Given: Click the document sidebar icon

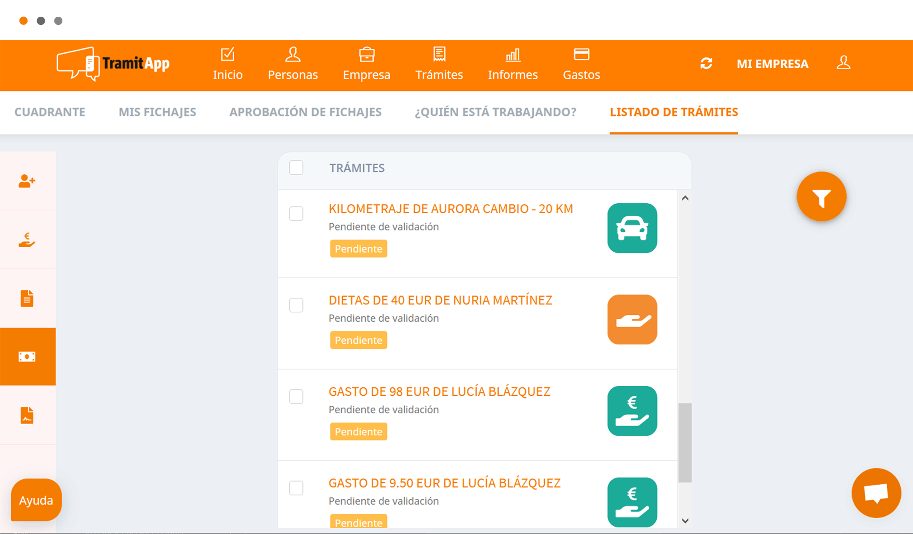Looking at the screenshot, I should click(x=27, y=299).
